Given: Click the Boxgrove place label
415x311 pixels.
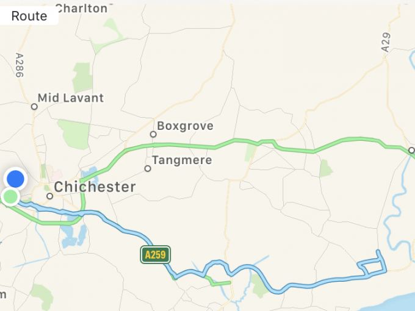Looking at the screenshot, I should click(x=185, y=126).
